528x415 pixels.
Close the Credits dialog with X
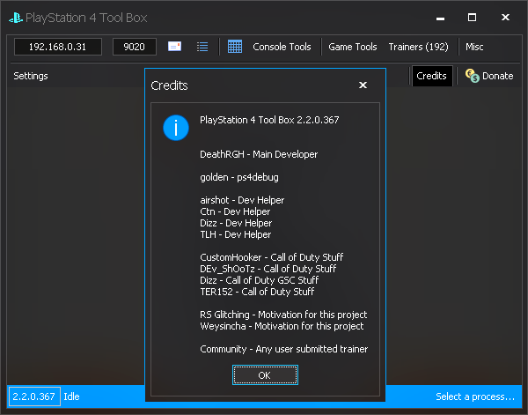pos(363,85)
